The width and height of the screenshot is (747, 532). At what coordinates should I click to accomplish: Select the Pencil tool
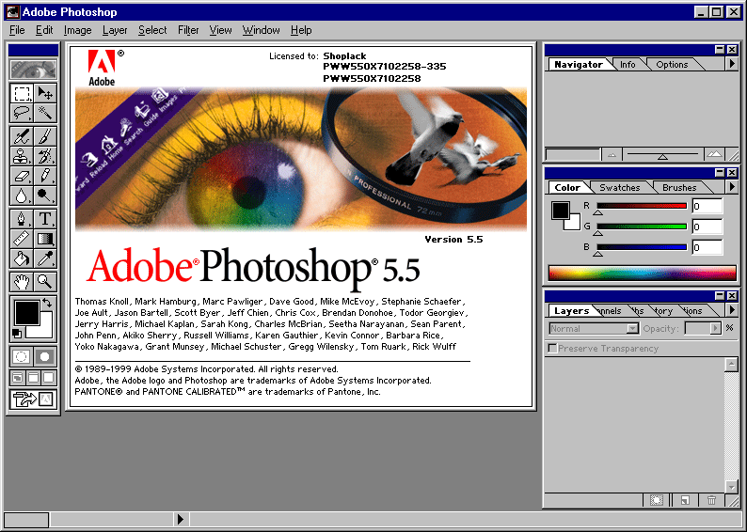pyautogui.click(x=45, y=176)
